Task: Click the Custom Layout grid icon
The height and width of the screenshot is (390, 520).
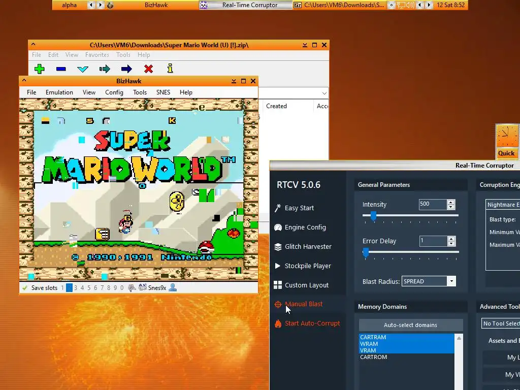Action: pyautogui.click(x=278, y=285)
